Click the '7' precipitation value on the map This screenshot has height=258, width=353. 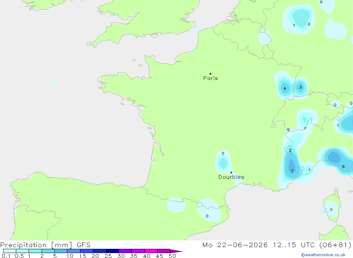[292, 171]
